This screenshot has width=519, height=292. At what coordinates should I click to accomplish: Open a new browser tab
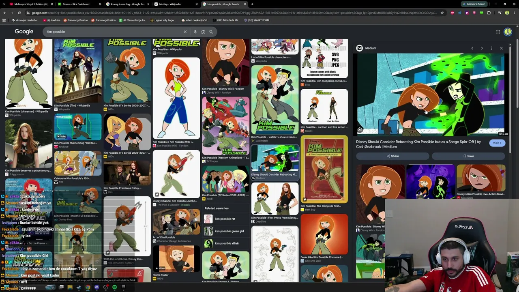(x=252, y=4)
